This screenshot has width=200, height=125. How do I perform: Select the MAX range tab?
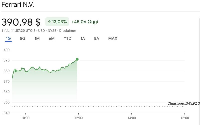[113, 39]
